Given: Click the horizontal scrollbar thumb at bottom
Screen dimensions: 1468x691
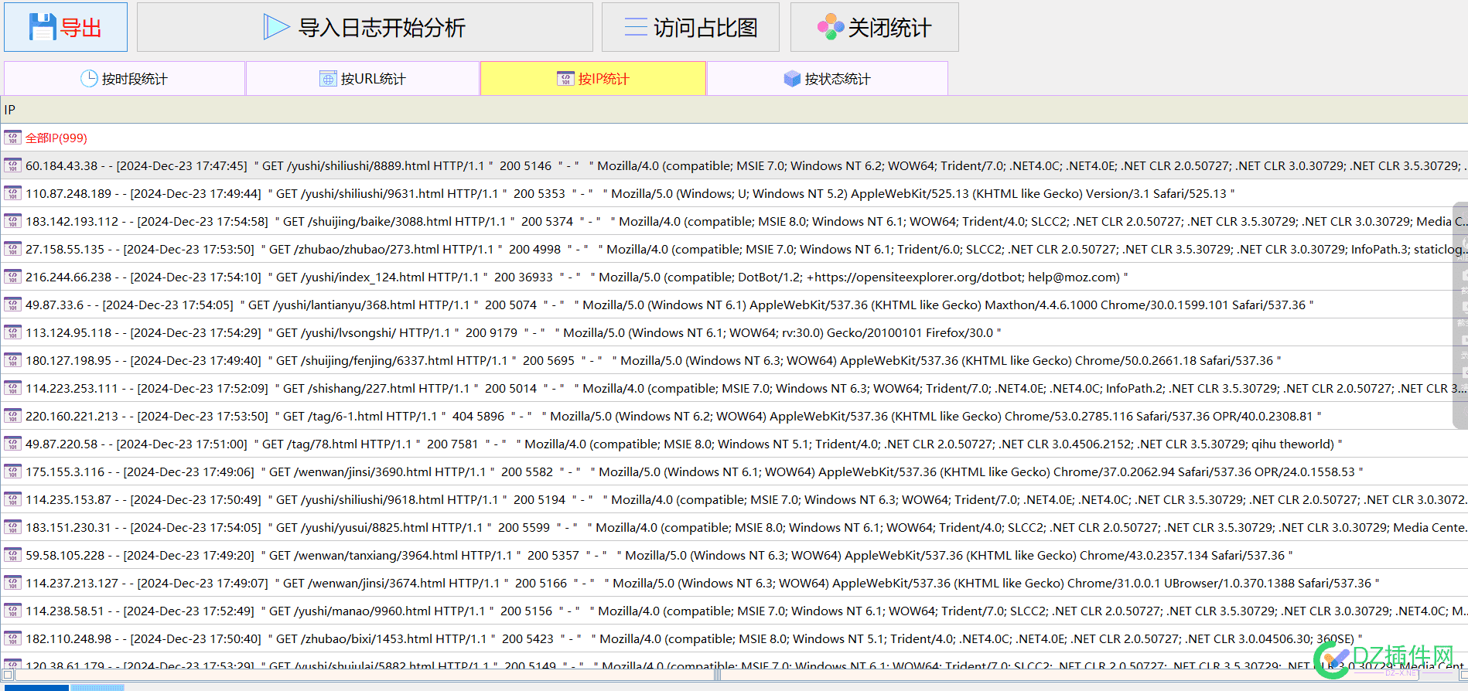Looking at the screenshot, I should coord(718,675).
